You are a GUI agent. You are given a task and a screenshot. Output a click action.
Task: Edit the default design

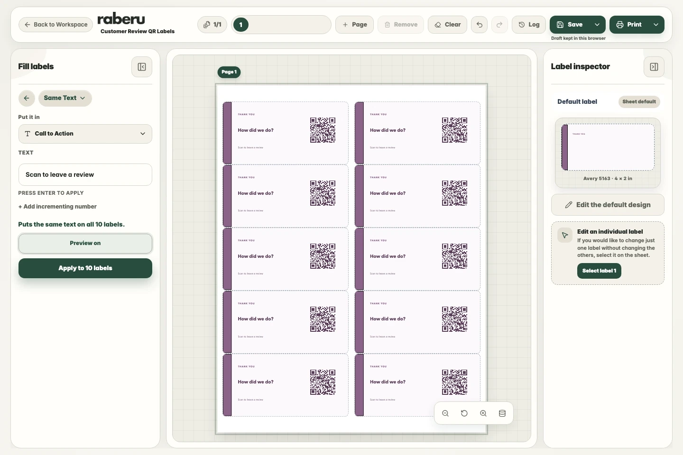(x=608, y=205)
